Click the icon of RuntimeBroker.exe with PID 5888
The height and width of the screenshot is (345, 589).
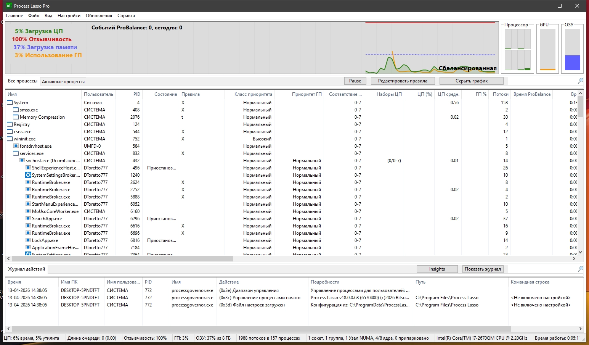click(28, 197)
